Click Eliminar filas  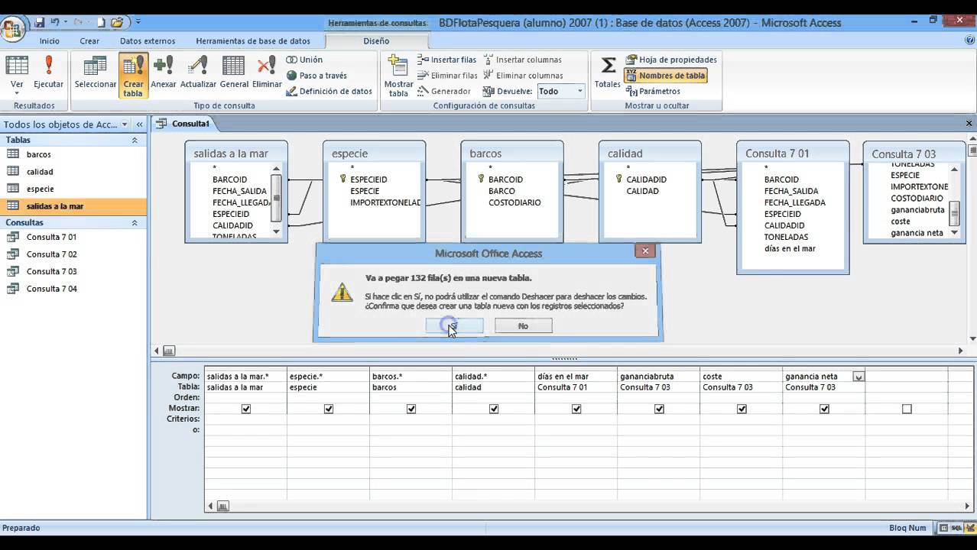click(x=447, y=76)
